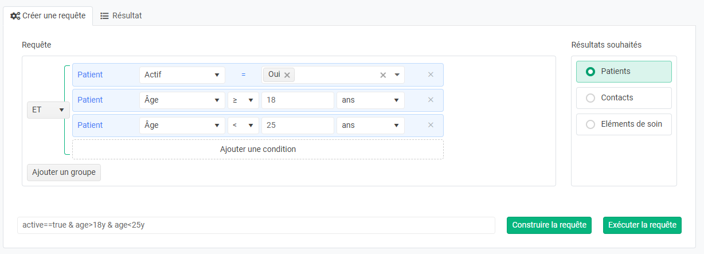This screenshot has height=254, width=704.
Task: Change the ≥ comparison operator dropdown
Action: [243, 100]
